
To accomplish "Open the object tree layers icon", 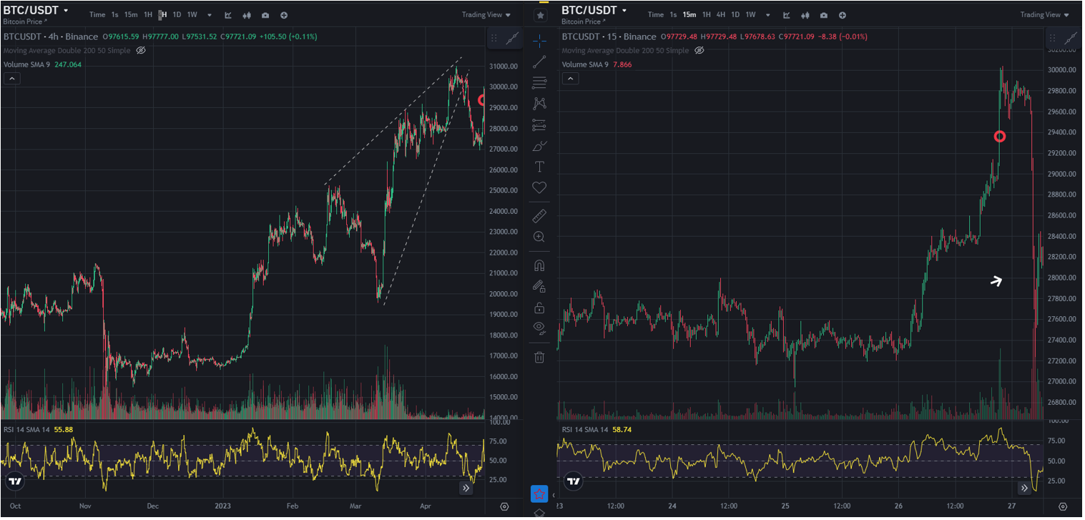I will tap(539, 514).
